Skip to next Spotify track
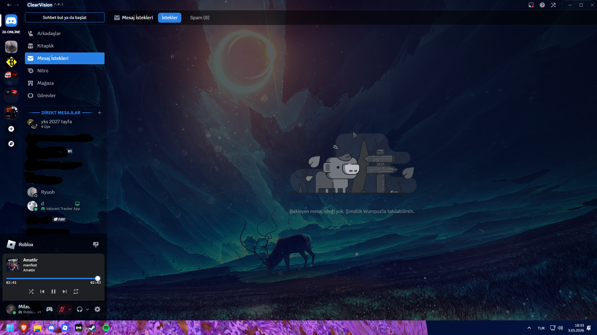The width and height of the screenshot is (597, 335). tap(65, 292)
